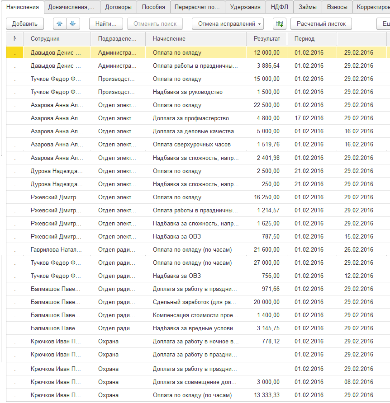Open the Пособия tab
The width and height of the screenshot is (390, 403).
click(153, 7)
